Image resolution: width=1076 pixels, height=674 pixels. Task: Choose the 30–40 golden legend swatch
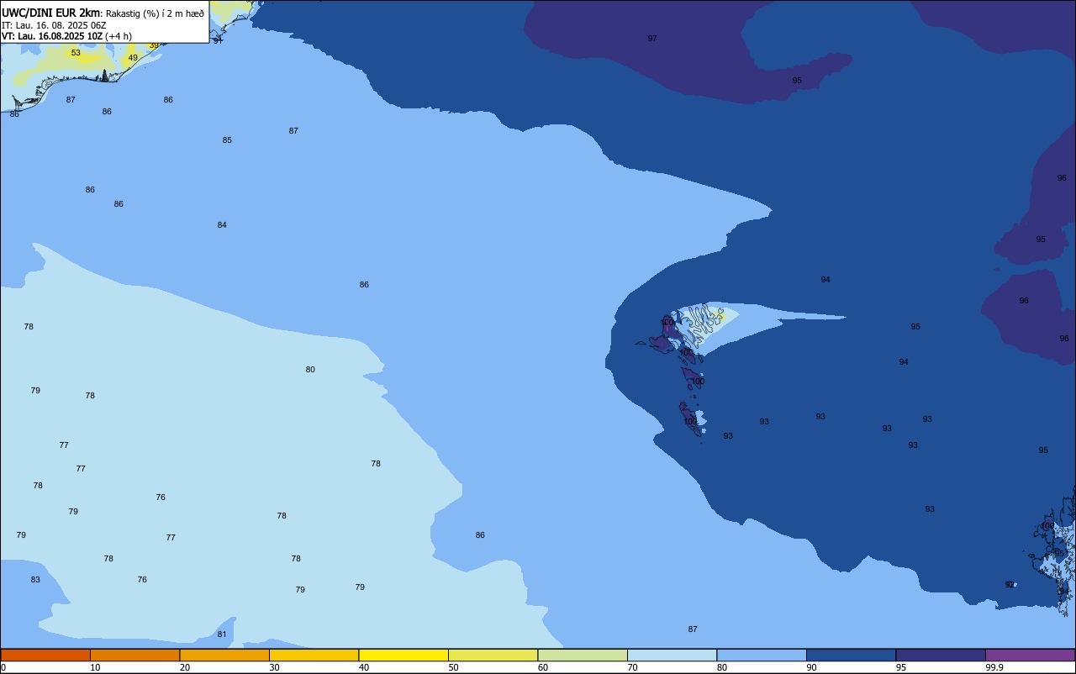pyautogui.click(x=314, y=655)
